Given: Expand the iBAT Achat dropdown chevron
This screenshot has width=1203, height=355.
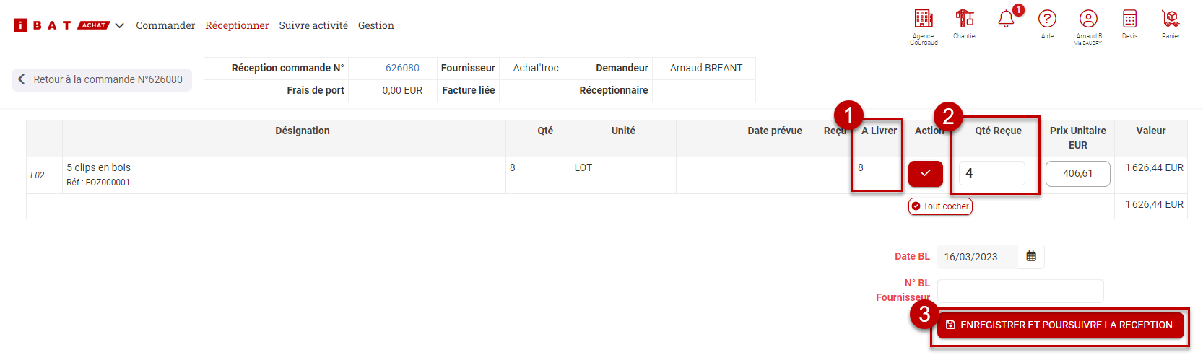Looking at the screenshot, I should [x=120, y=26].
